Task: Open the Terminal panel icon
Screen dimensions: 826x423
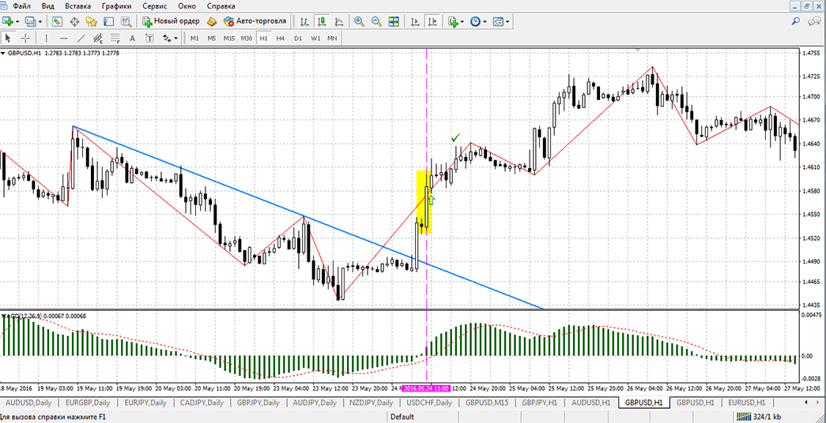Action: 108,21
